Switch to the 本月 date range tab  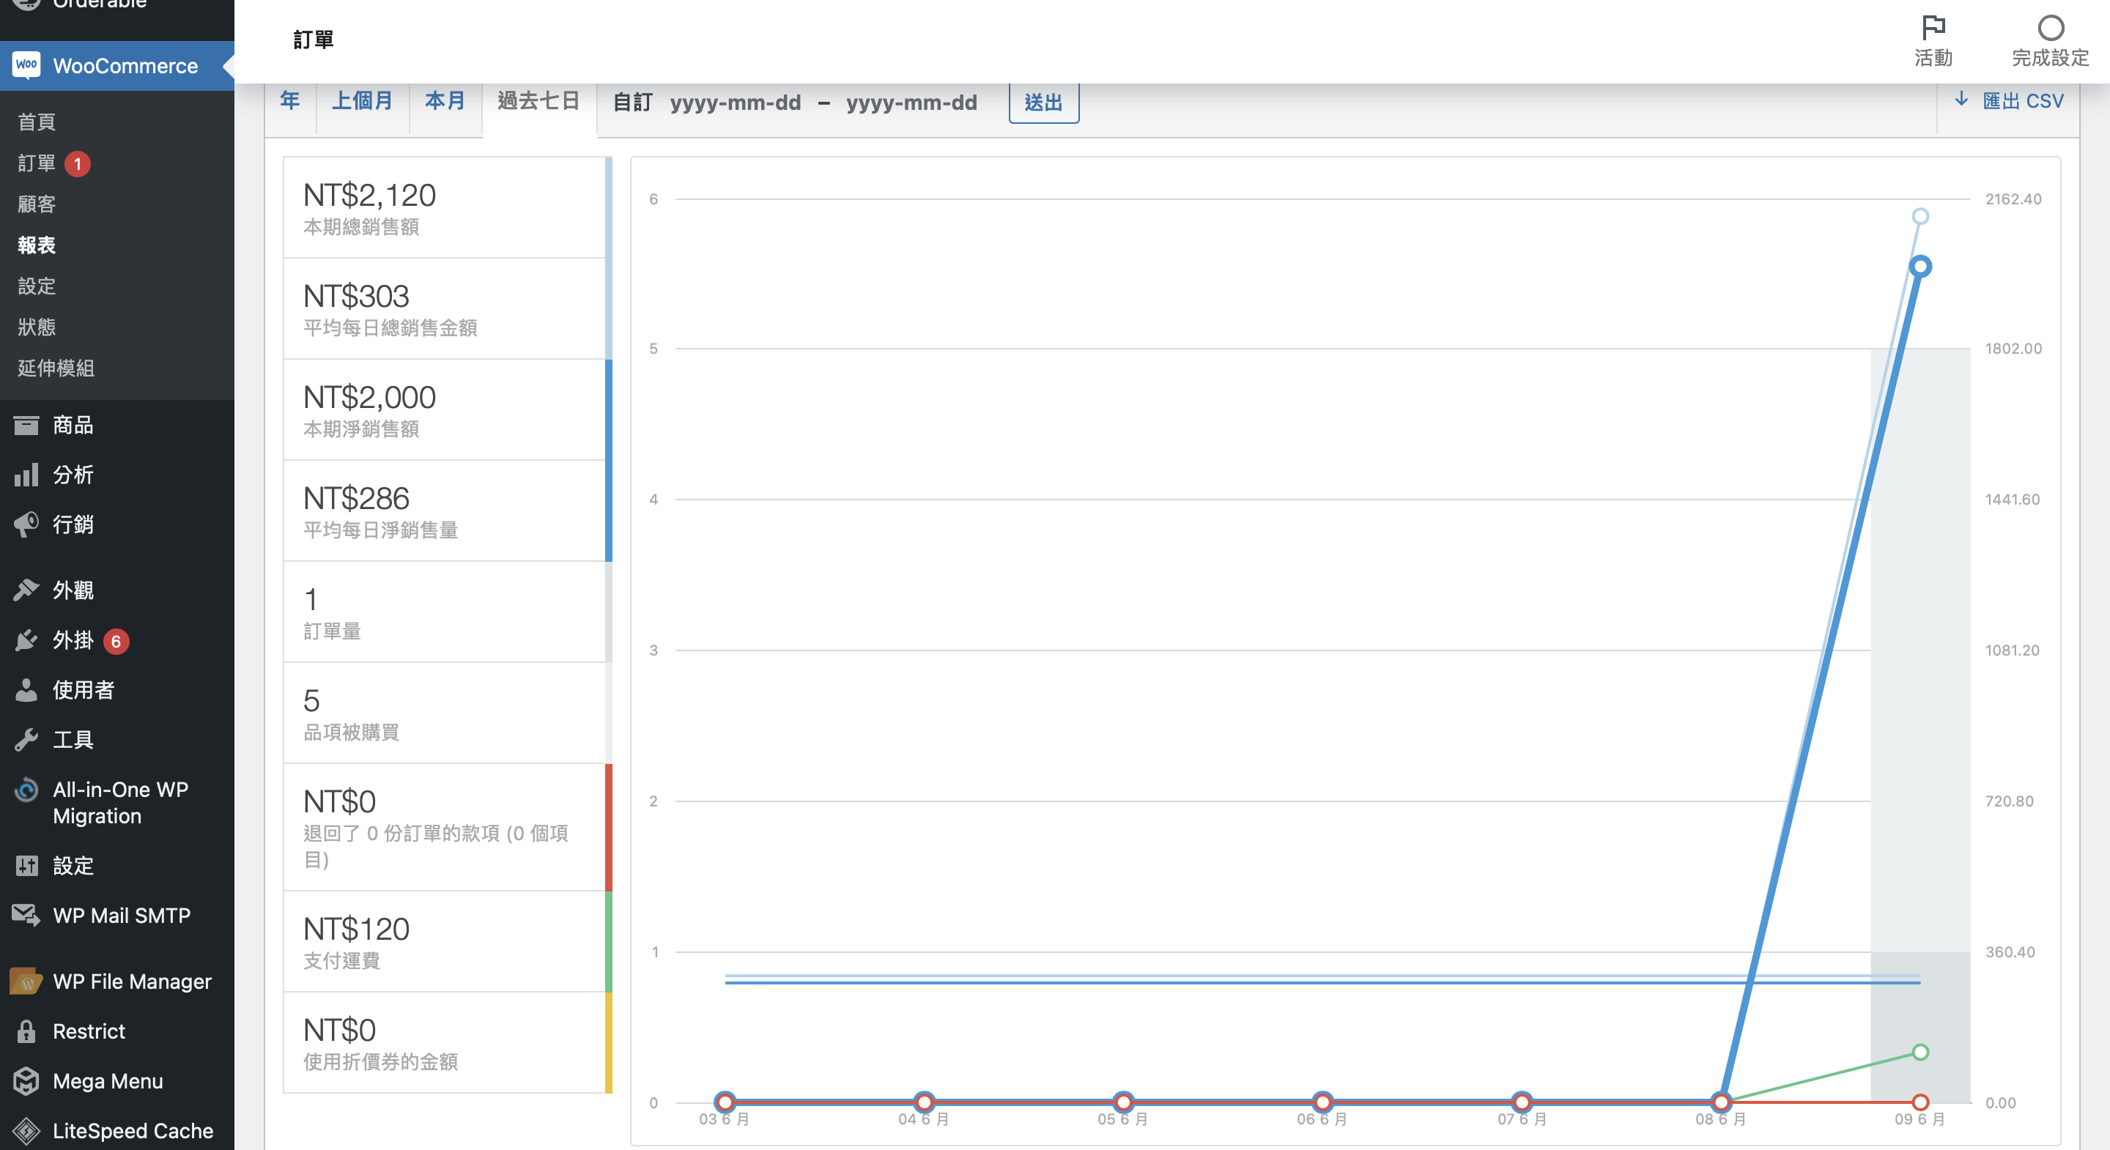pyautogui.click(x=445, y=101)
